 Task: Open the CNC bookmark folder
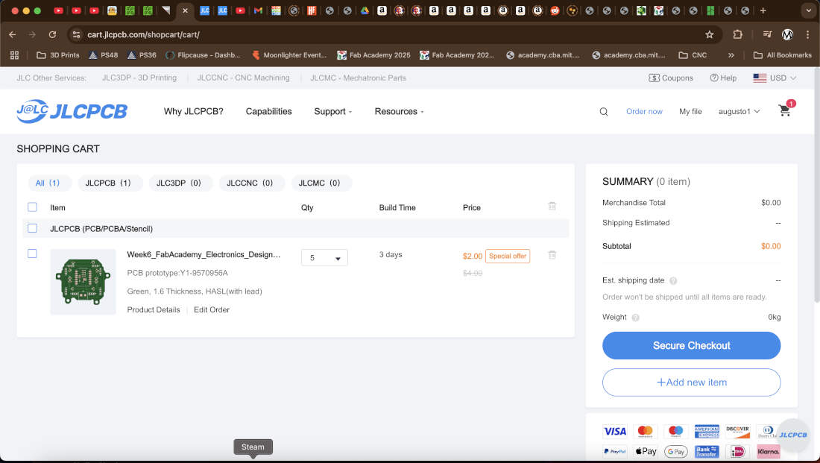pyautogui.click(x=693, y=55)
